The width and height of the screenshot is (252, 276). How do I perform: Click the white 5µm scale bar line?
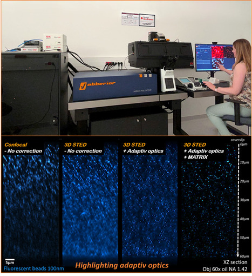tap(10, 260)
